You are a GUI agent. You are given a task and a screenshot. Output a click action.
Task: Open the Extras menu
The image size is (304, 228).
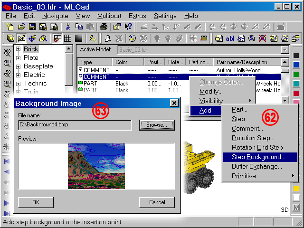click(x=137, y=16)
